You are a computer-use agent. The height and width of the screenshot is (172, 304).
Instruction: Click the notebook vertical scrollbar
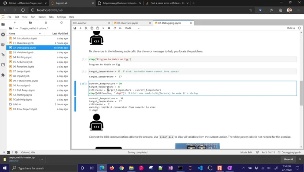click(x=301, y=93)
